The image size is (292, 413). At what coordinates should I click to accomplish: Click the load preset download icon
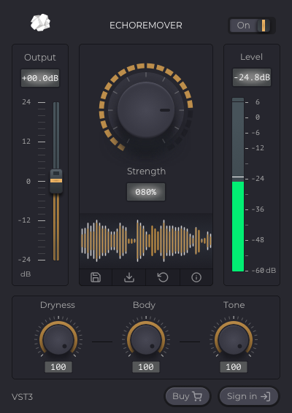tap(129, 277)
